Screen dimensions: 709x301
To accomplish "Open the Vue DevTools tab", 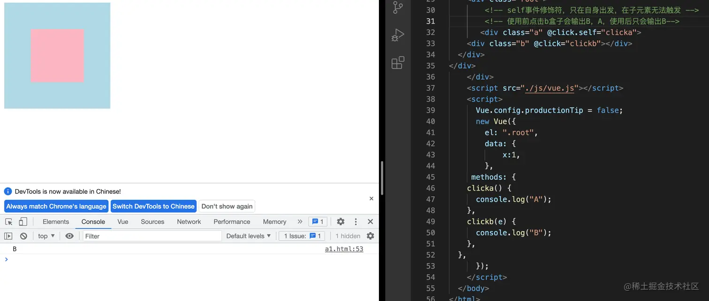I will 123,222.
